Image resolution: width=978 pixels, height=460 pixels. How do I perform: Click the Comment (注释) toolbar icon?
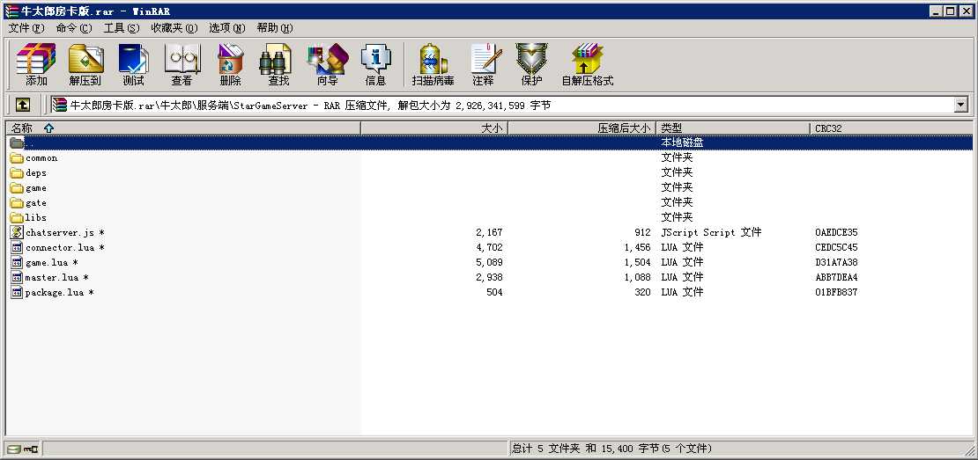[x=484, y=65]
